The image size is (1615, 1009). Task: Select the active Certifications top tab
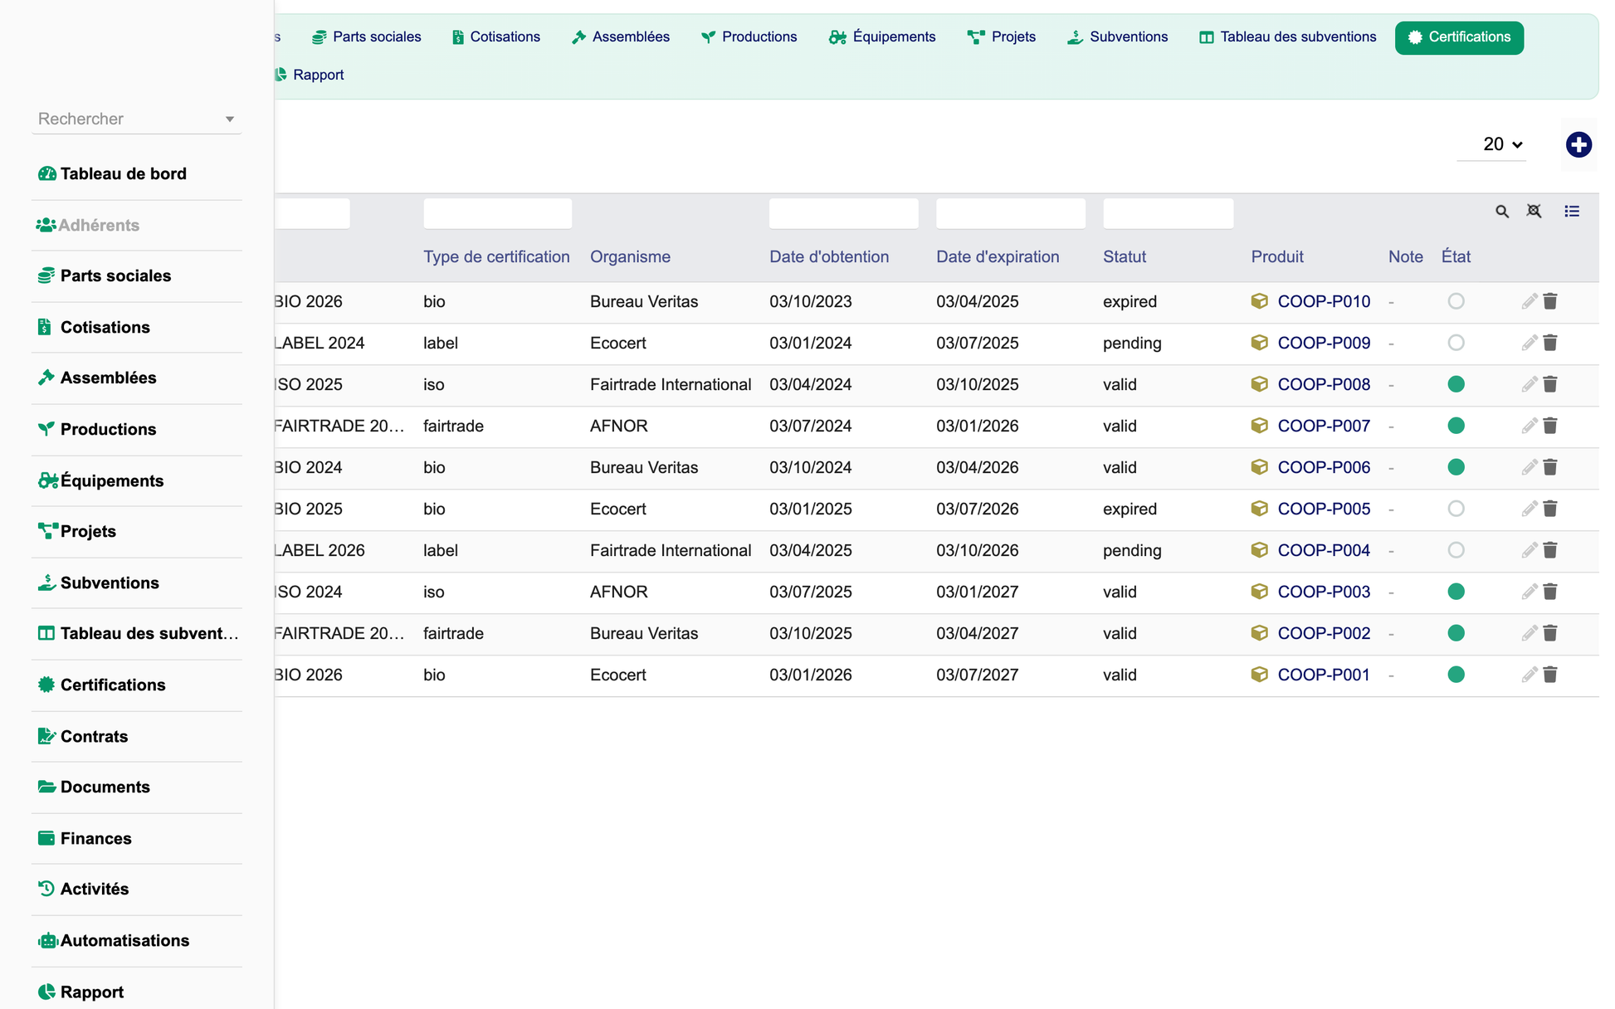point(1459,37)
